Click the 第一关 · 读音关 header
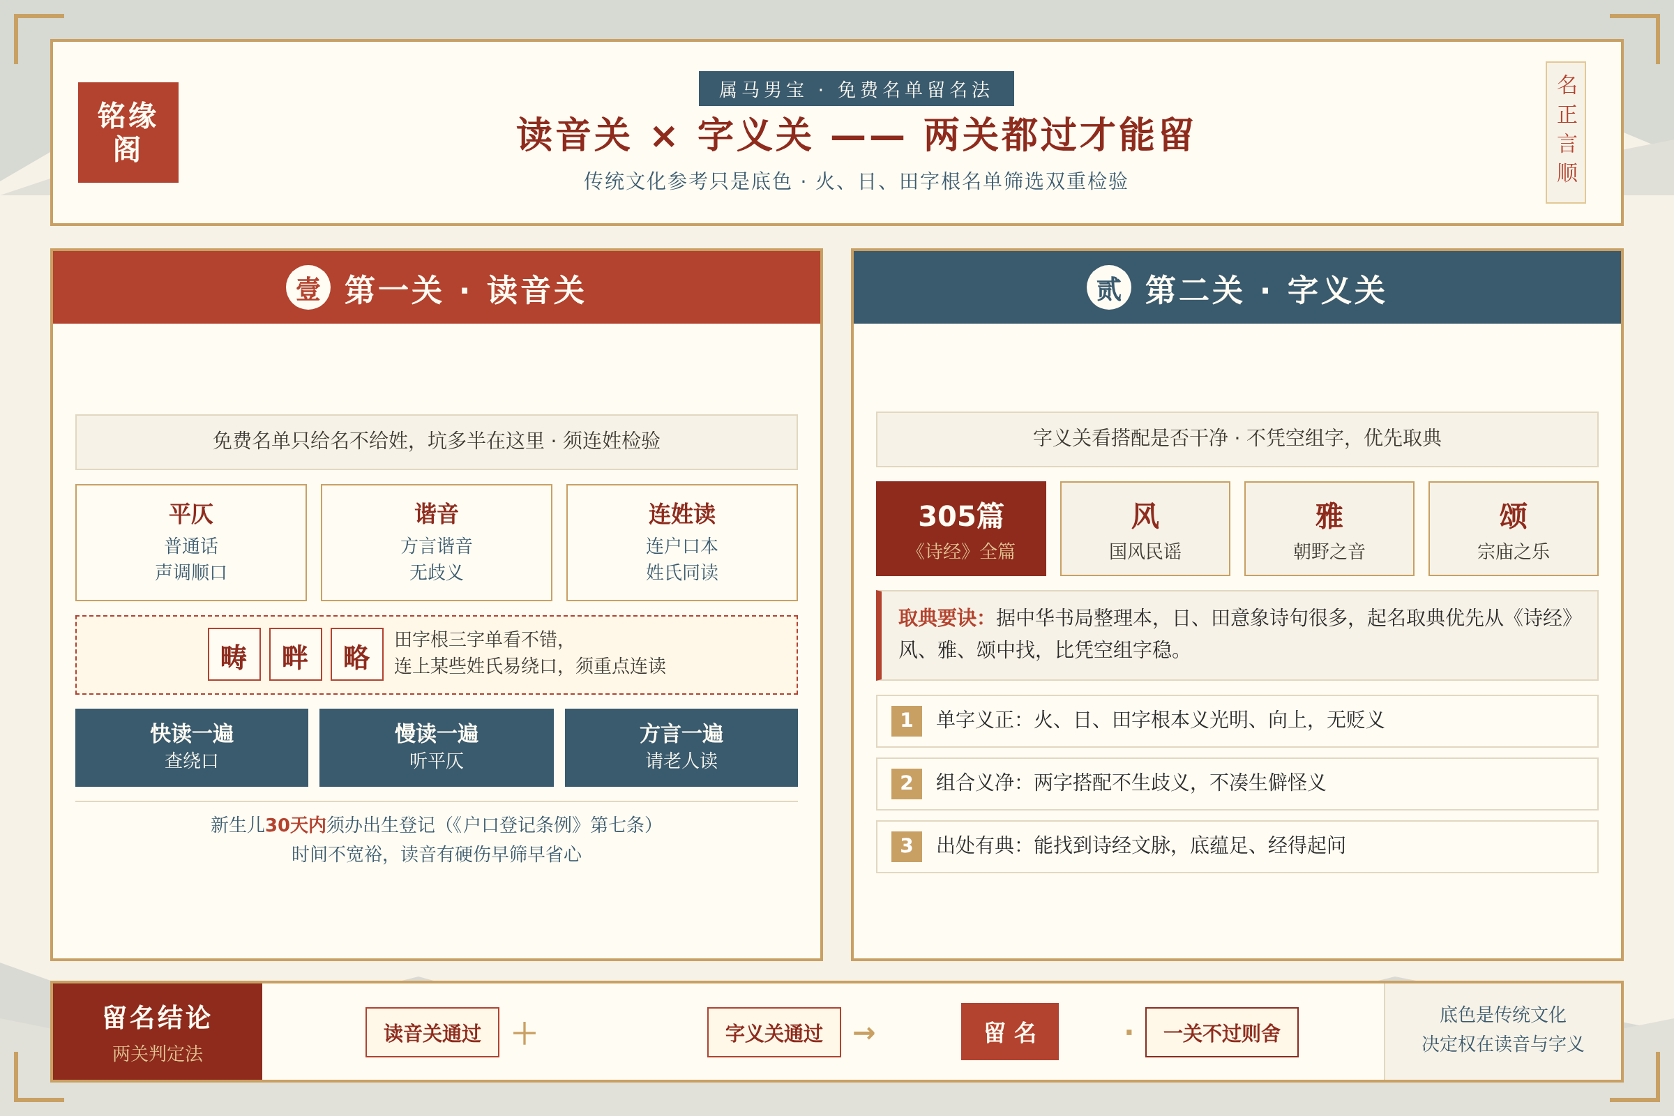The height and width of the screenshot is (1116, 1674). click(437, 287)
